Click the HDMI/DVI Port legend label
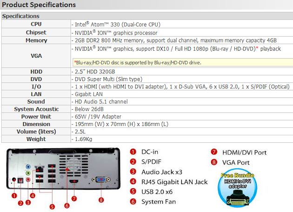 (245, 152)
